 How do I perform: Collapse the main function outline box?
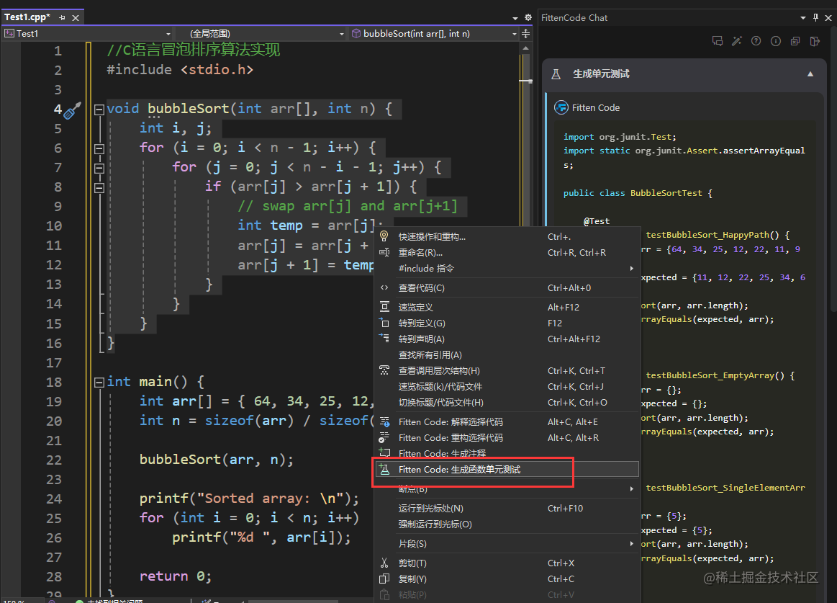click(99, 383)
